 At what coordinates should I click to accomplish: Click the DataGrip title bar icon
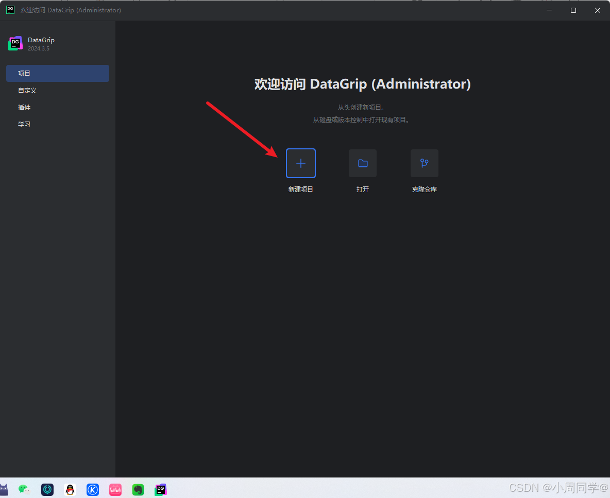tap(10, 10)
